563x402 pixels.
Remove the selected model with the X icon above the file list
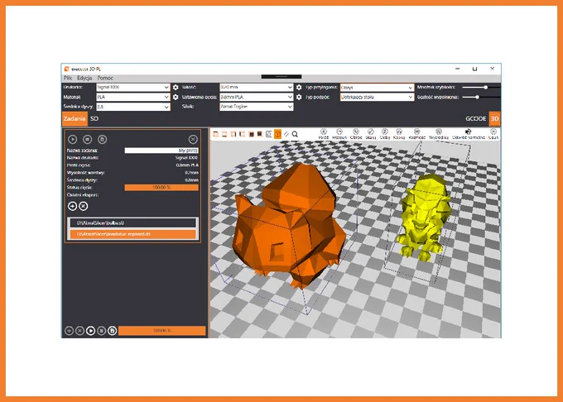click(x=84, y=206)
